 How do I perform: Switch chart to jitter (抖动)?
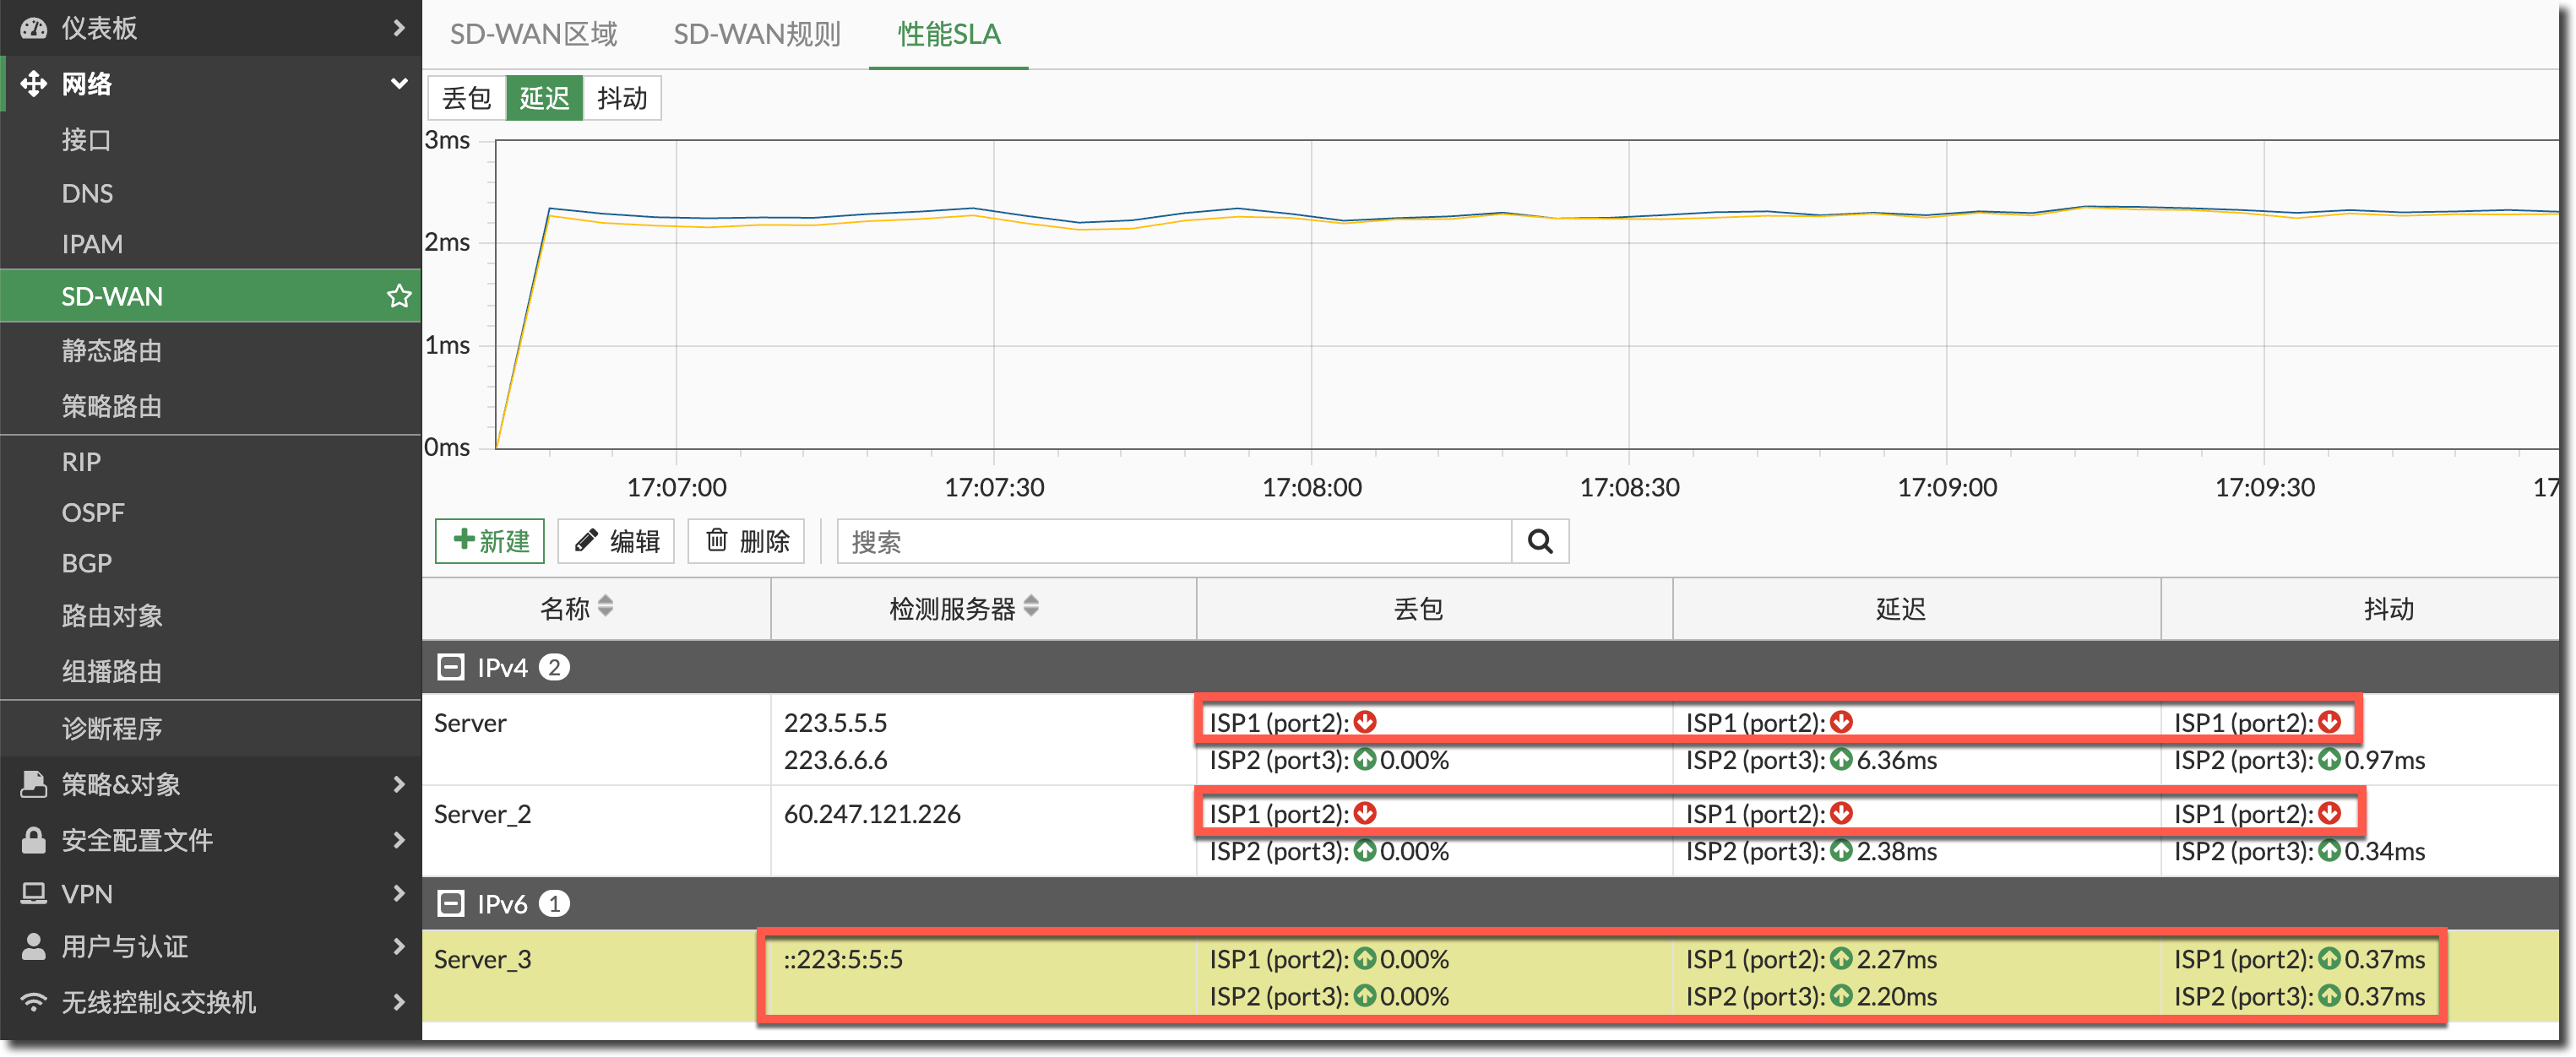621,98
